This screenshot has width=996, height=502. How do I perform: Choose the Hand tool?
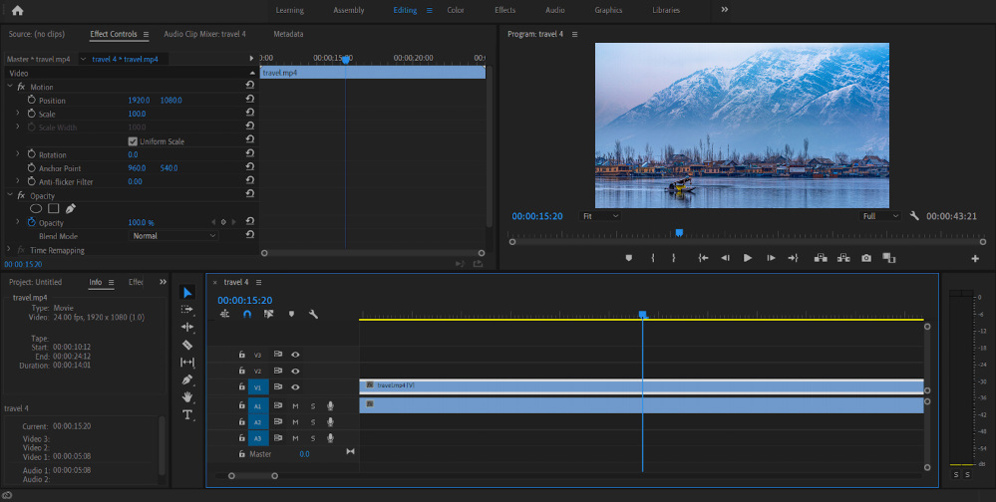(x=187, y=397)
